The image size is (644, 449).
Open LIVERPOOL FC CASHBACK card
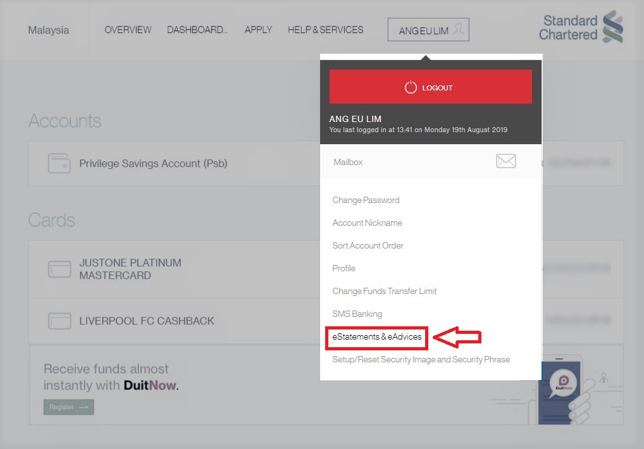point(147,321)
